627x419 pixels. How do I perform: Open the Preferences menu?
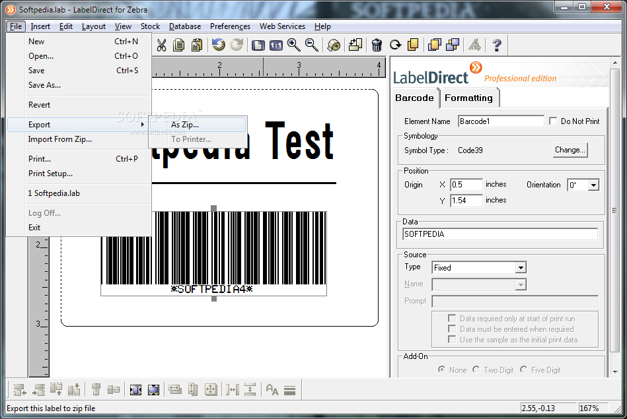(x=230, y=26)
